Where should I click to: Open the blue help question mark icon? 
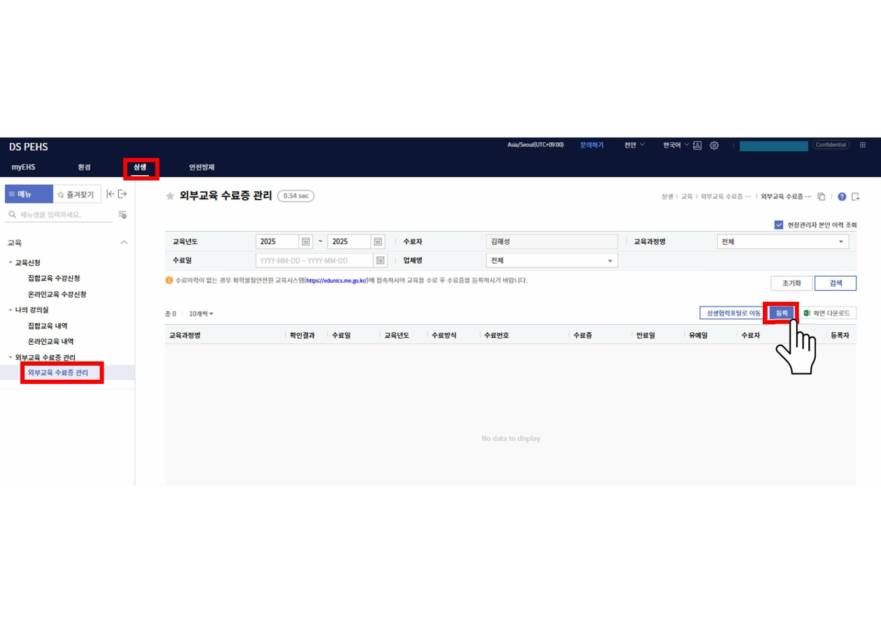click(x=842, y=197)
